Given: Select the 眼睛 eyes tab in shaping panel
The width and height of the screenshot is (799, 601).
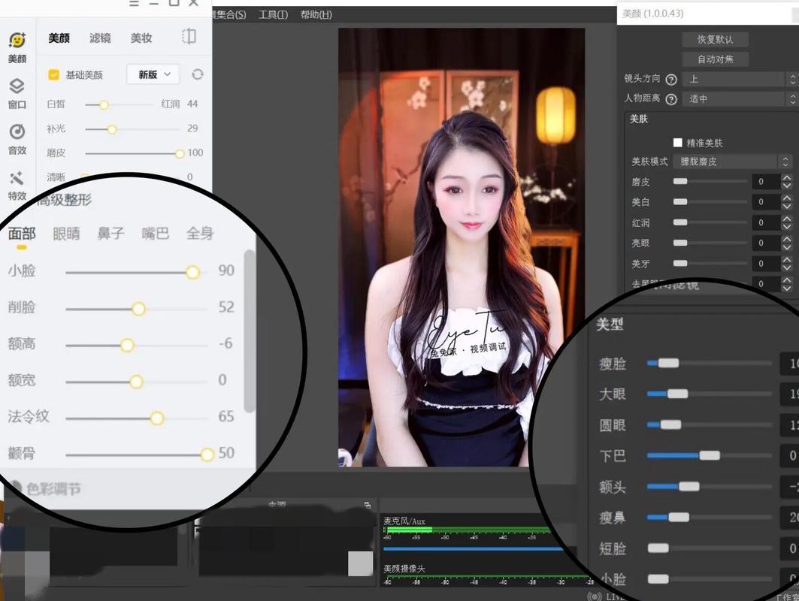Looking at the screenshot, I should click(x=65, y=234).
